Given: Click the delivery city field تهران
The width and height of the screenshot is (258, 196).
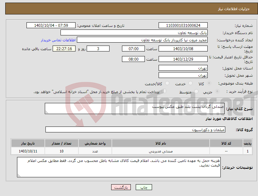Looking at the screenshot, I should 183,75.
